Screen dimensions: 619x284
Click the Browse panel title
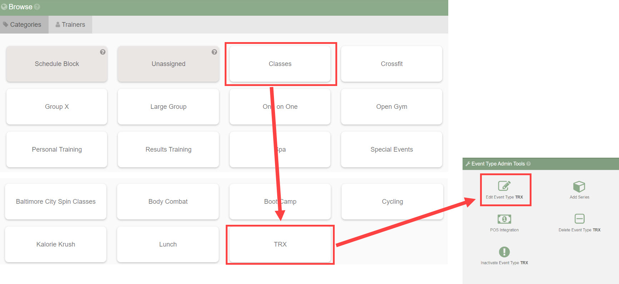point(20,7)
